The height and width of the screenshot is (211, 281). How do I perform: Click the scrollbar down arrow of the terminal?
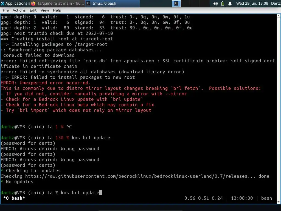point(279,202)
